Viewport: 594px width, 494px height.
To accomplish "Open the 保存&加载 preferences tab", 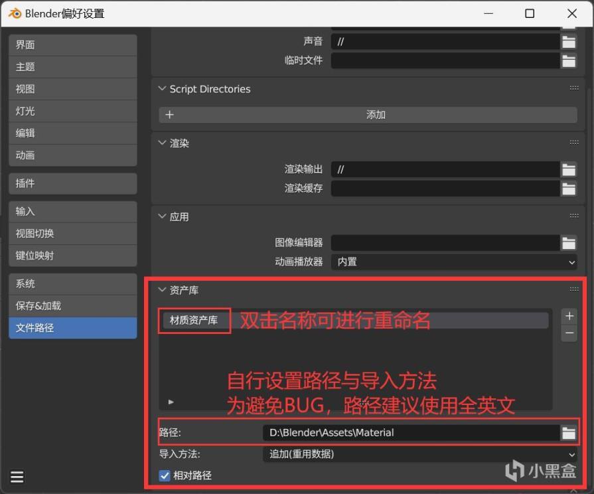I will [x=73, y=306].
